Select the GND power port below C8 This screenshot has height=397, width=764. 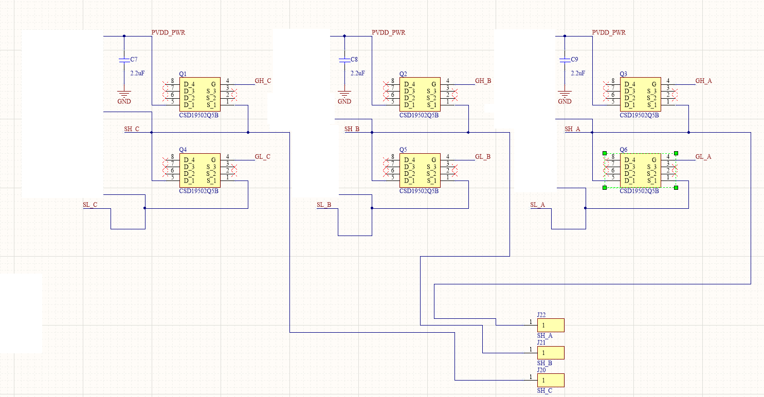[344, 97]
